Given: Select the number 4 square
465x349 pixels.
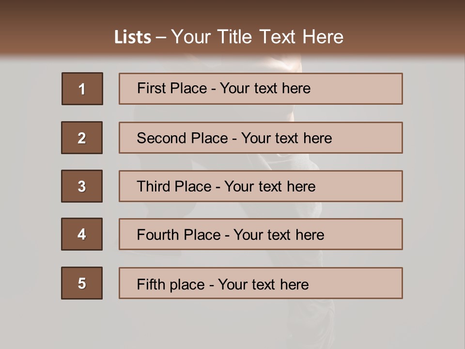Looking at the screenshot, I should [82, 234].
